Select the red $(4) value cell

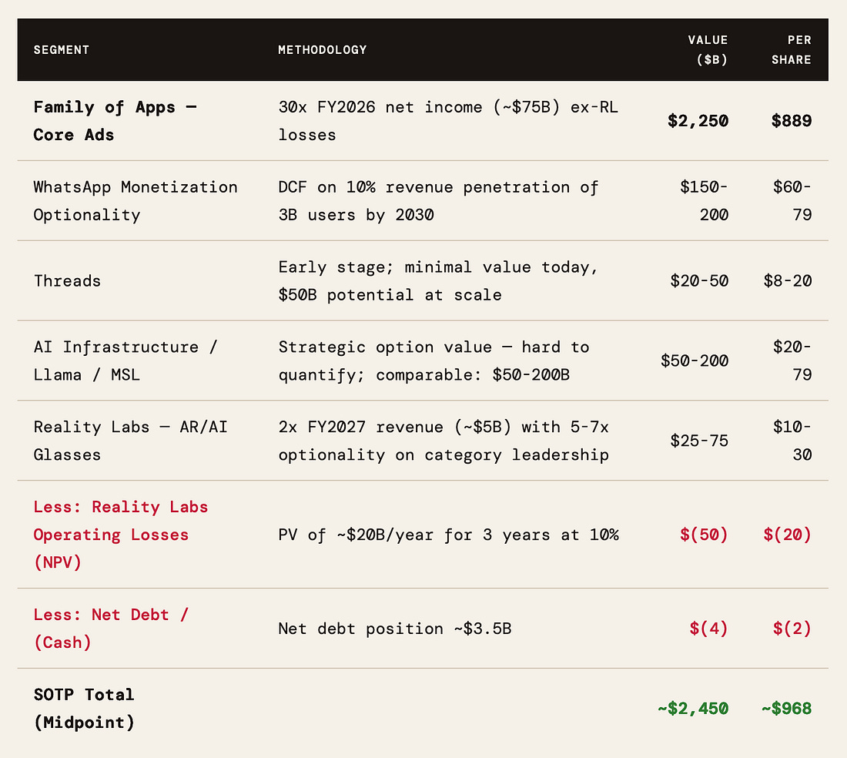click(x=708, y=629)
